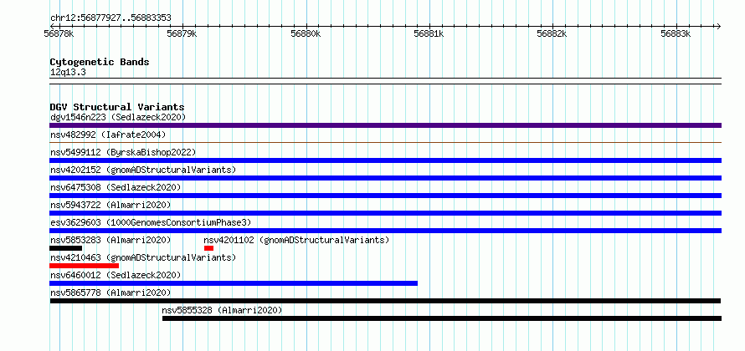Viewport: 745px width, 351px height.
Task: Click the dgv1546n223 (Sedlazeck2020) label
Action: pyautogui.click(x=118, y=117)
